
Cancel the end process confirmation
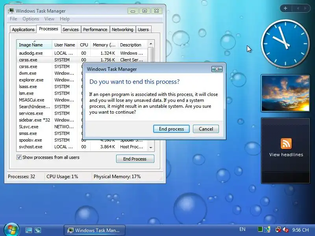click(x=206, y=129)
